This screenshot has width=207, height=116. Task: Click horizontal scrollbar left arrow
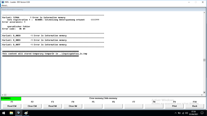(2, 95)
